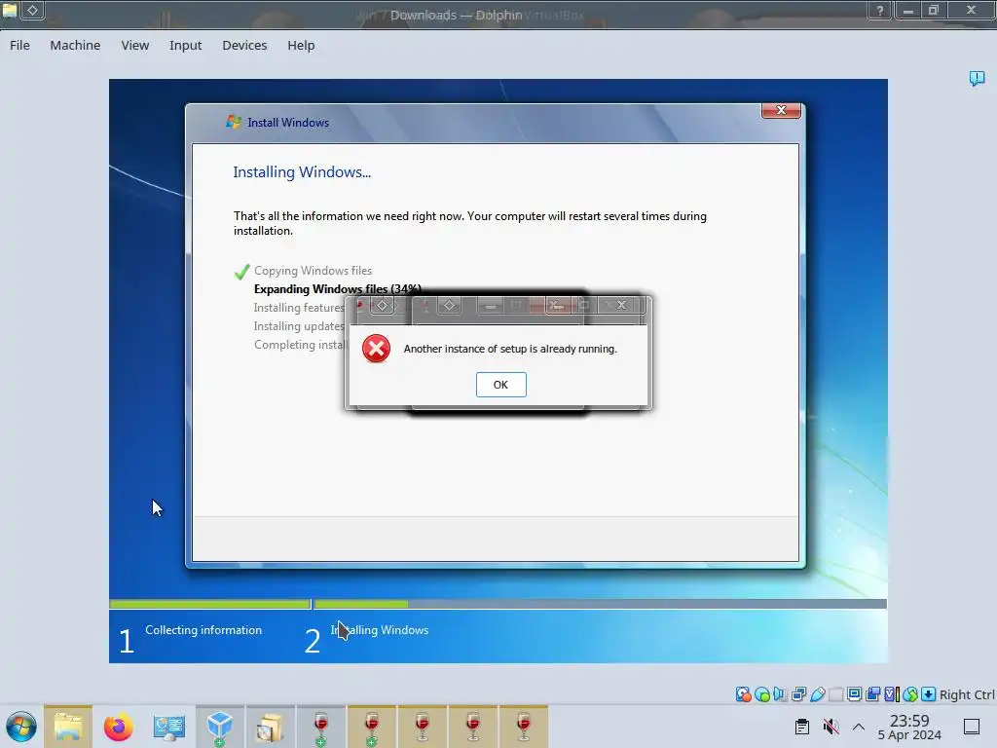Click the 'Install Windows' window title text
997x748 pixels.
click(x=288, y=122)
